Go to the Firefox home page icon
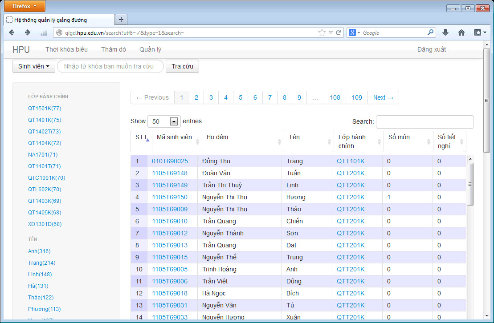494x323 pixels. [x=461, y=32]
